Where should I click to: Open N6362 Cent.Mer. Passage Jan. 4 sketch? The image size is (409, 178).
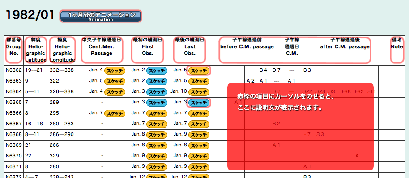click(x=115, y=70)
